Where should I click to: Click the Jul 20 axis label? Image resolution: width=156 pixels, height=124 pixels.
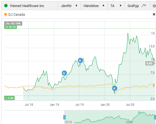point(130,105)
